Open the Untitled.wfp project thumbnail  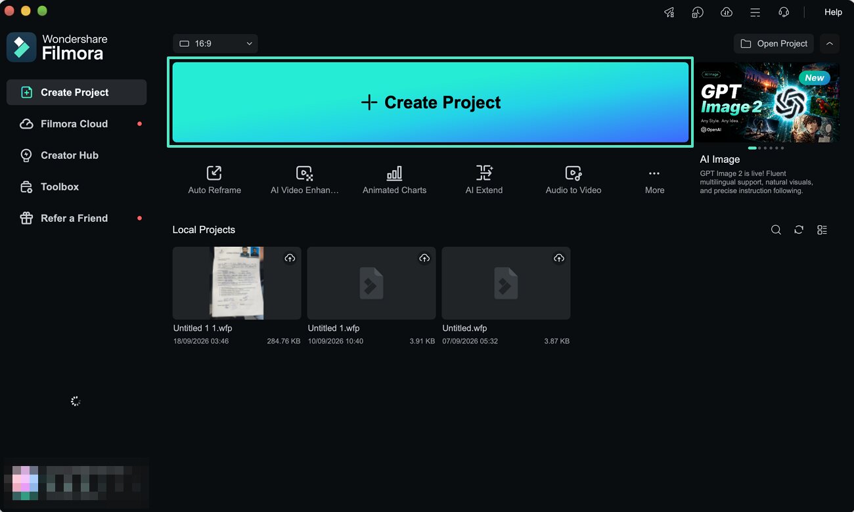(506, 283)
